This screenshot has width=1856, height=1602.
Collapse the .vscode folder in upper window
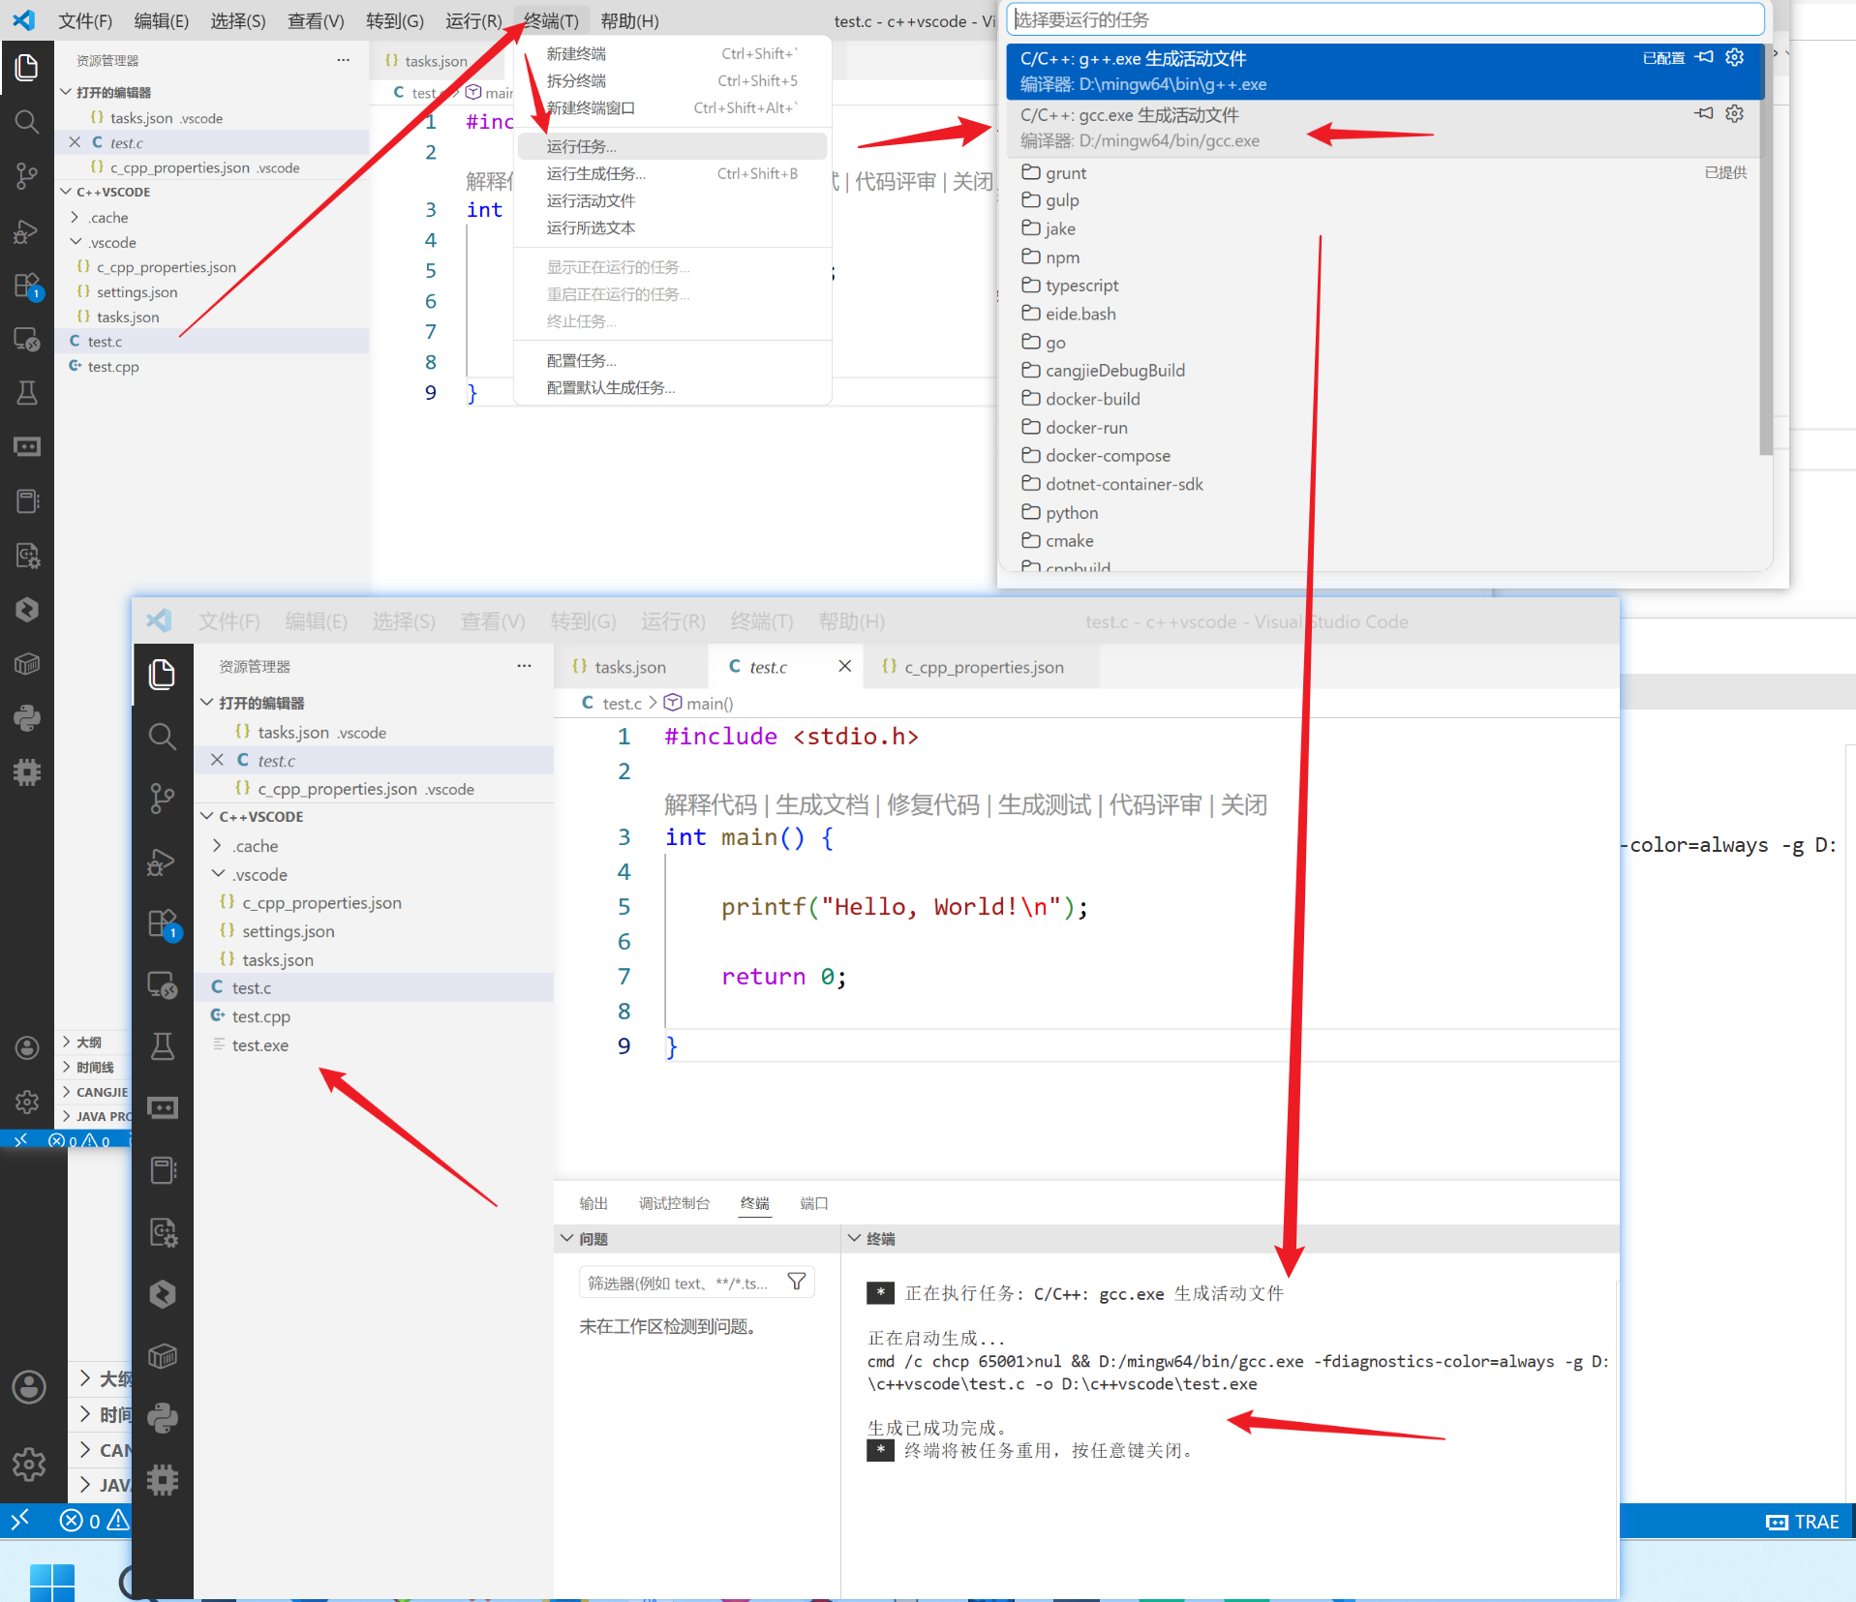[75, 242]
